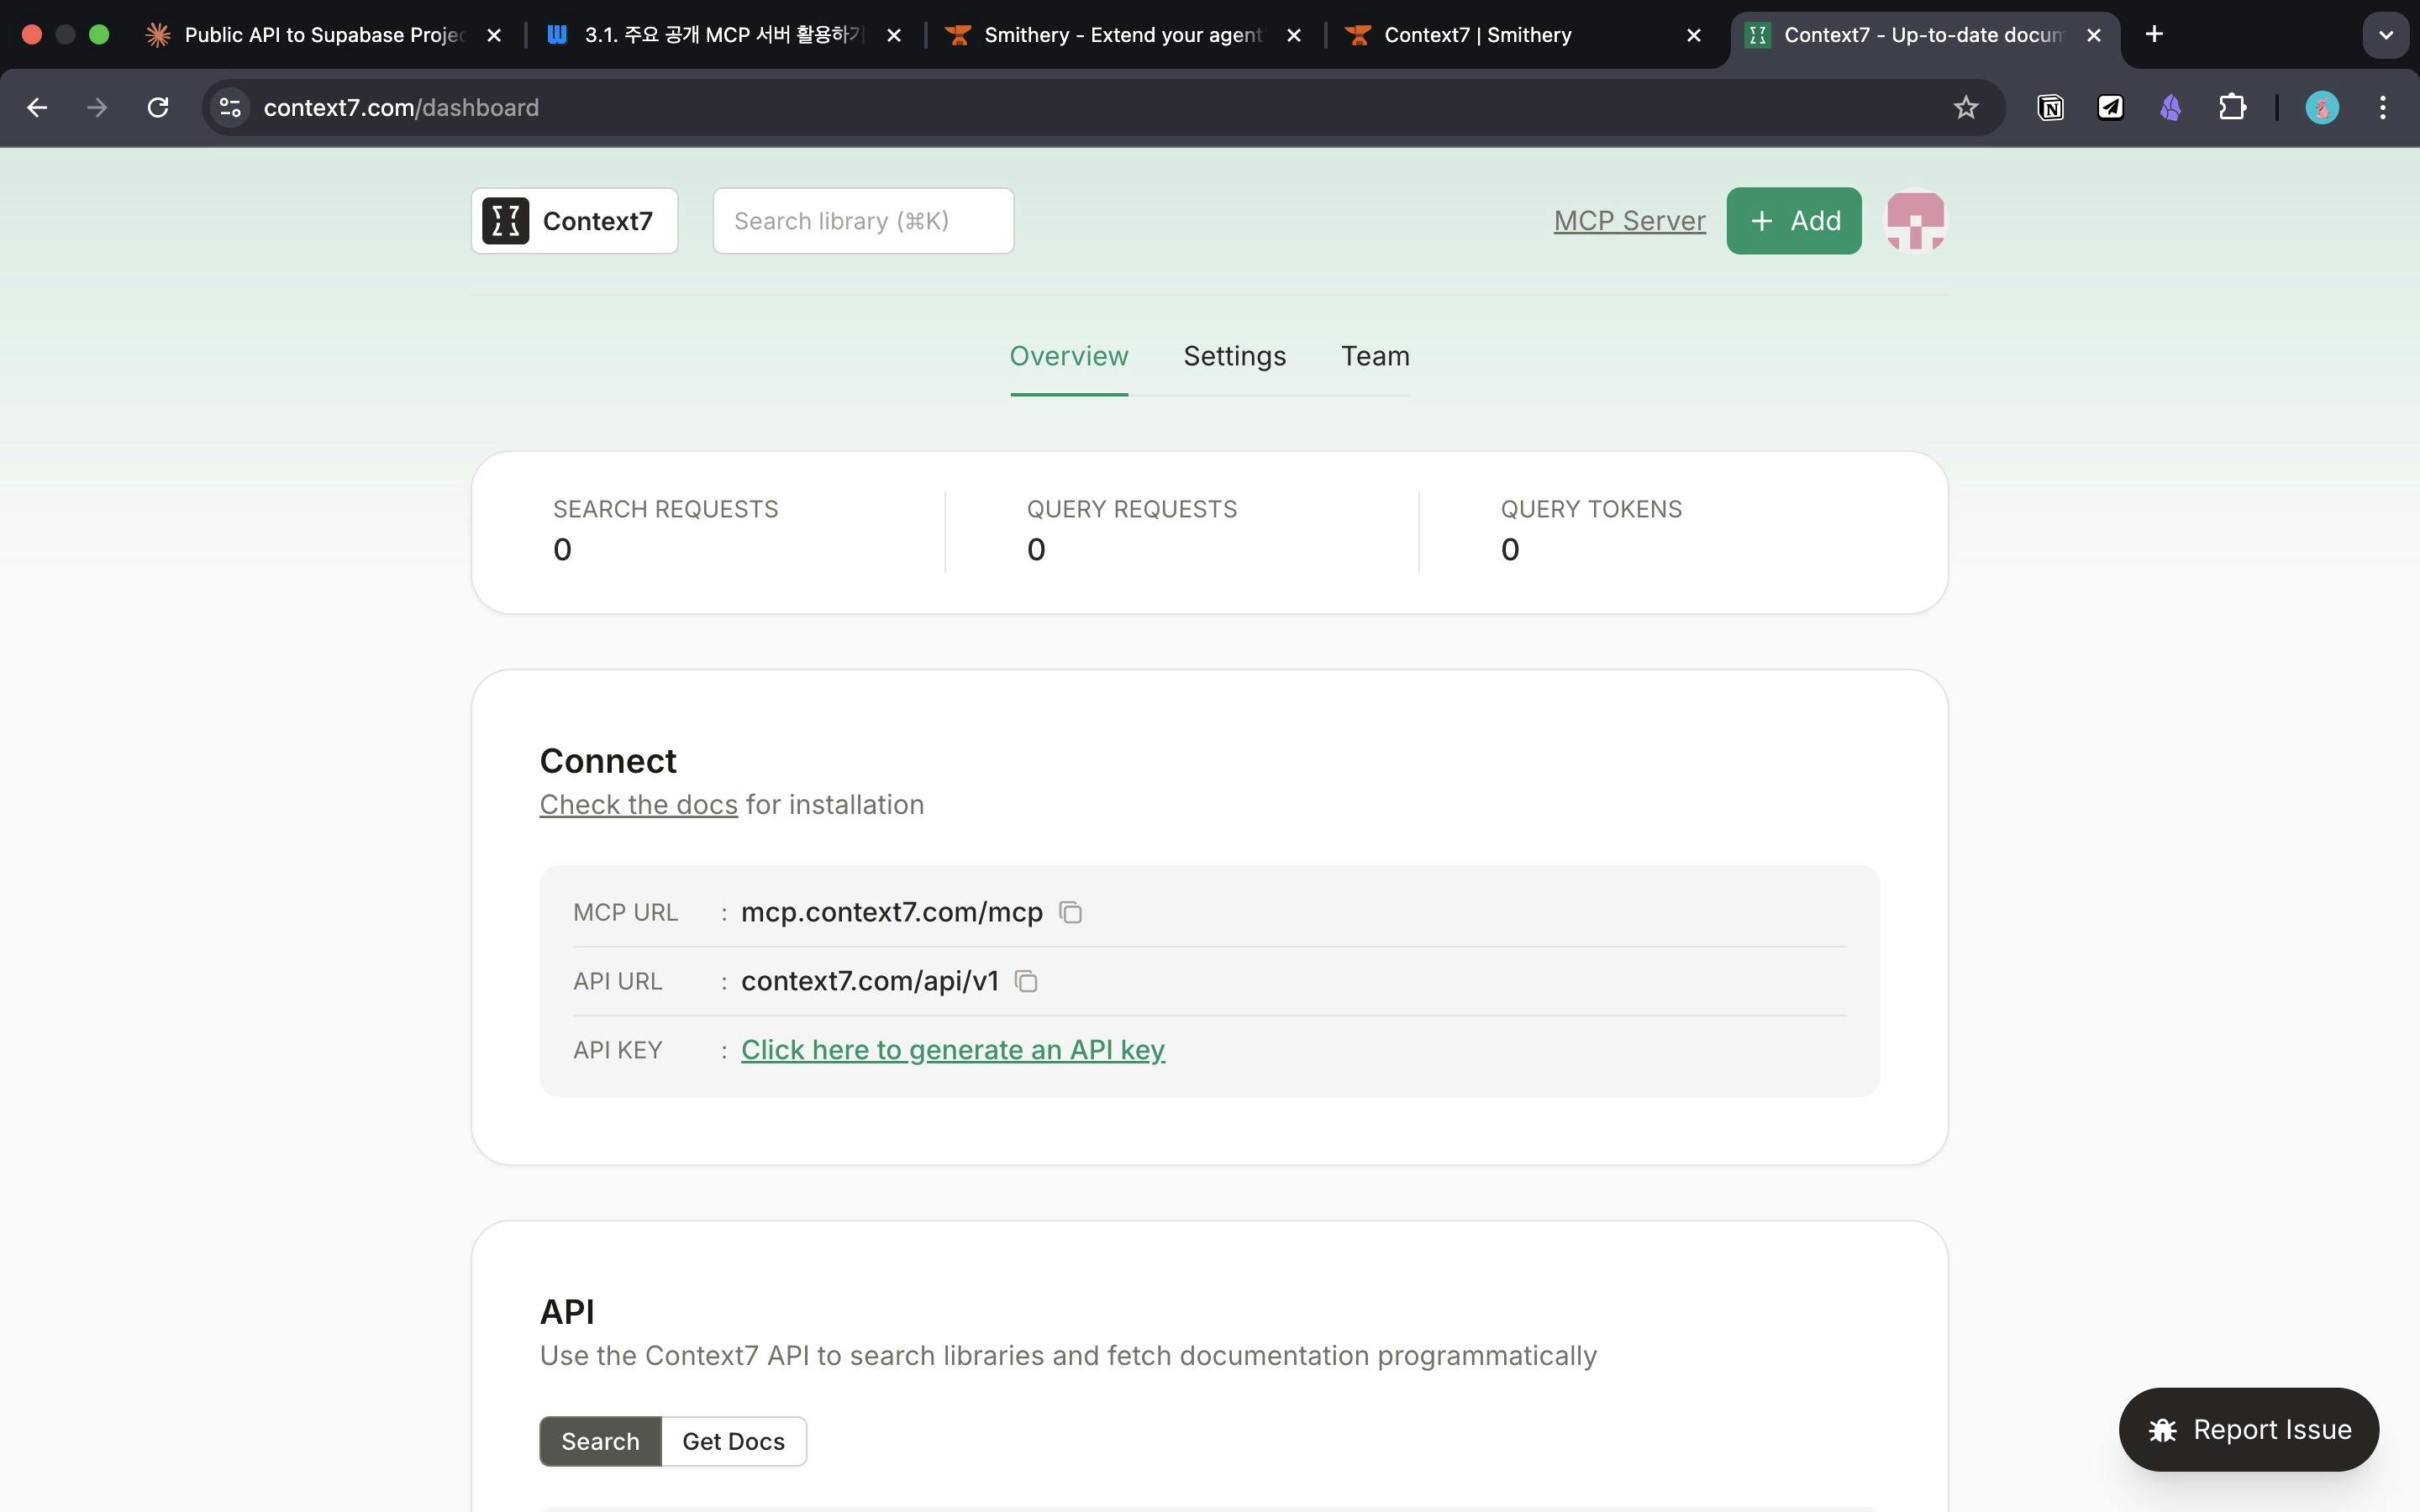This screenshot has height=1512, width=2420.
Task: Close the 3.1 MCP 서버 활용하기 tab
Action: (x=894, y=35)
